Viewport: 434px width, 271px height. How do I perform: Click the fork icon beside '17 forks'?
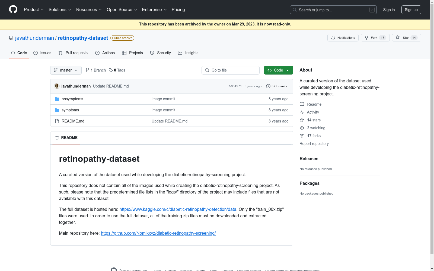(x=302, y=136)
